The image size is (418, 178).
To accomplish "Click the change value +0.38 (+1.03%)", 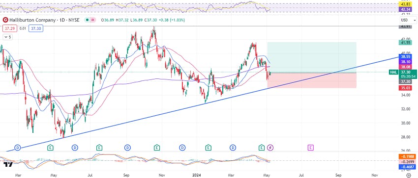I will 172,20.
